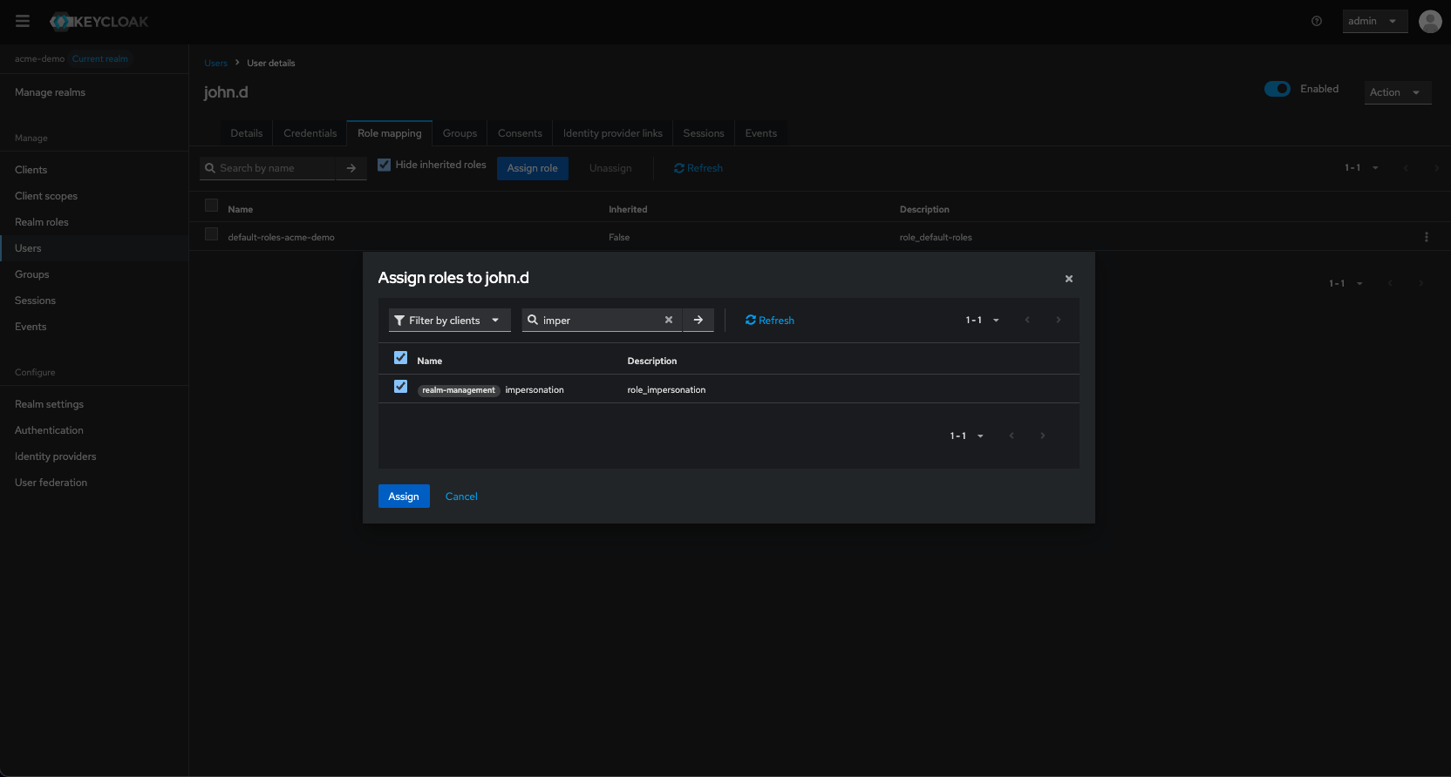Click the 'default-roles-acme-demo' role name

click(x=281, y=237)
